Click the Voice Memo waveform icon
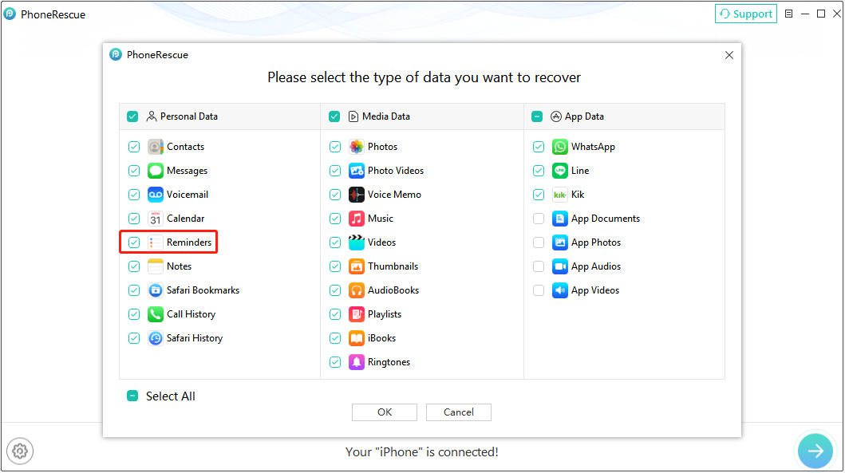845x473 pixels. [356, 195]
